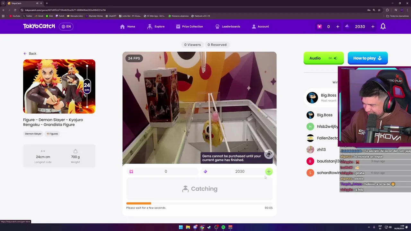This screenshot has height=231, width=411.
Task: Open Discord from the taskbar
Action: [195, 227]
